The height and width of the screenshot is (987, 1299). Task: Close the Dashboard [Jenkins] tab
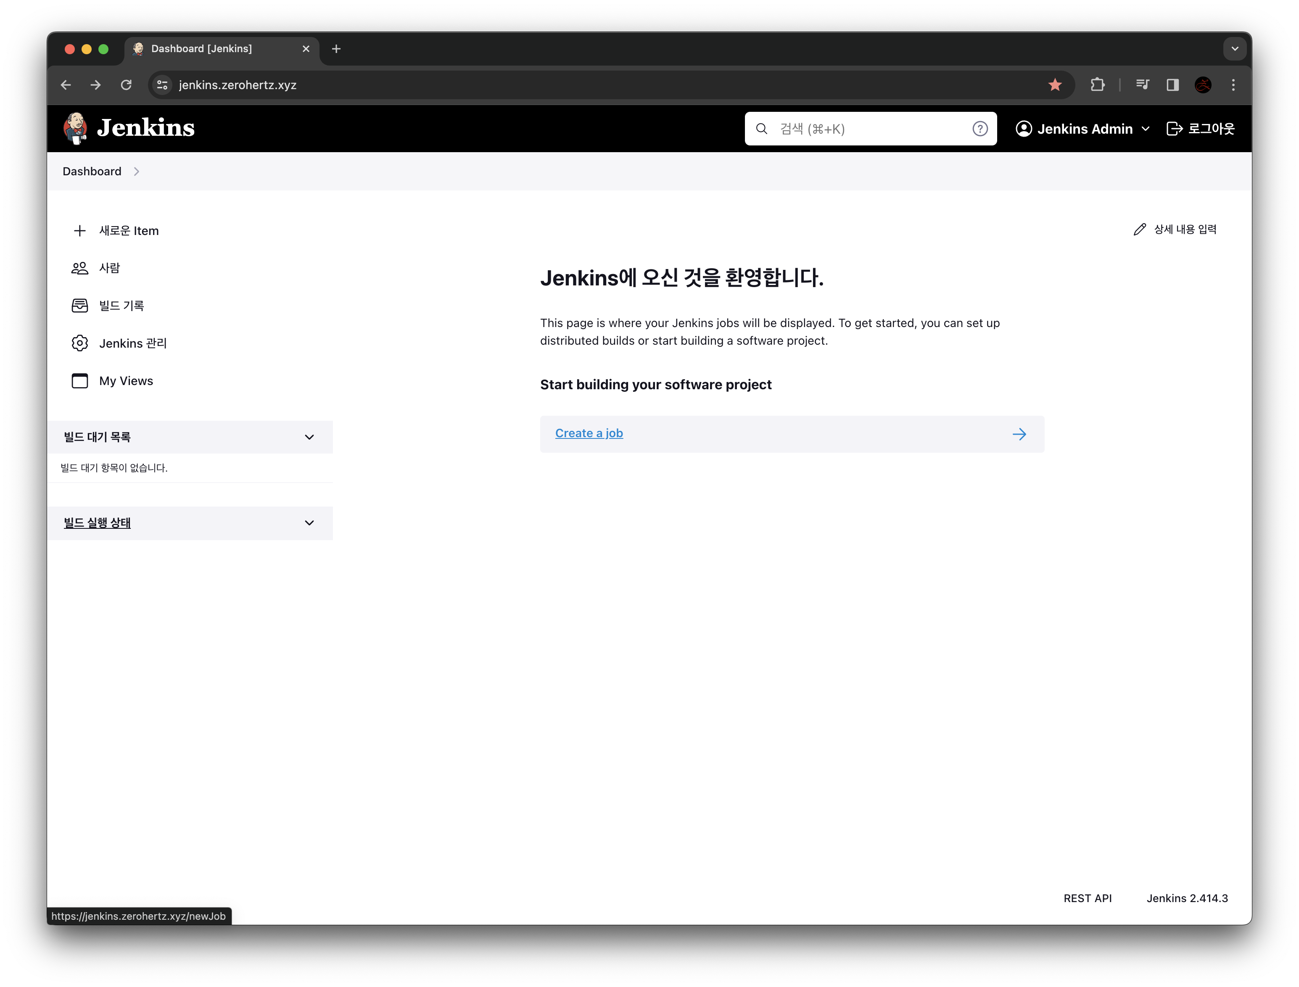tap(306, 49)
